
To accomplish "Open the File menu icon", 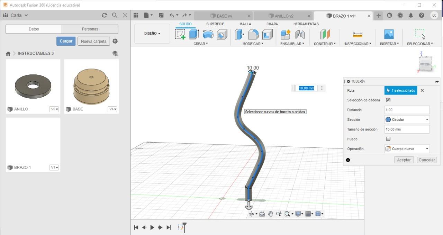I will pos(148,15).
